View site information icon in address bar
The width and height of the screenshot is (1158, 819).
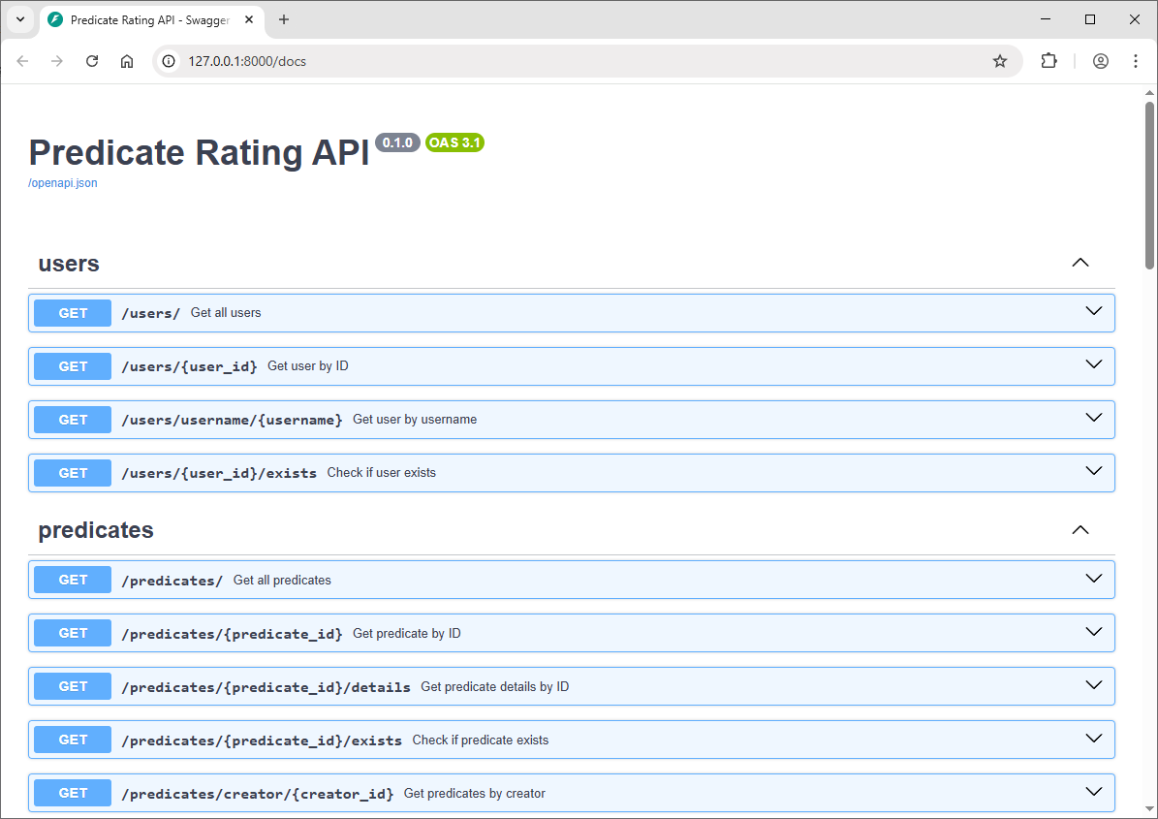170,61
